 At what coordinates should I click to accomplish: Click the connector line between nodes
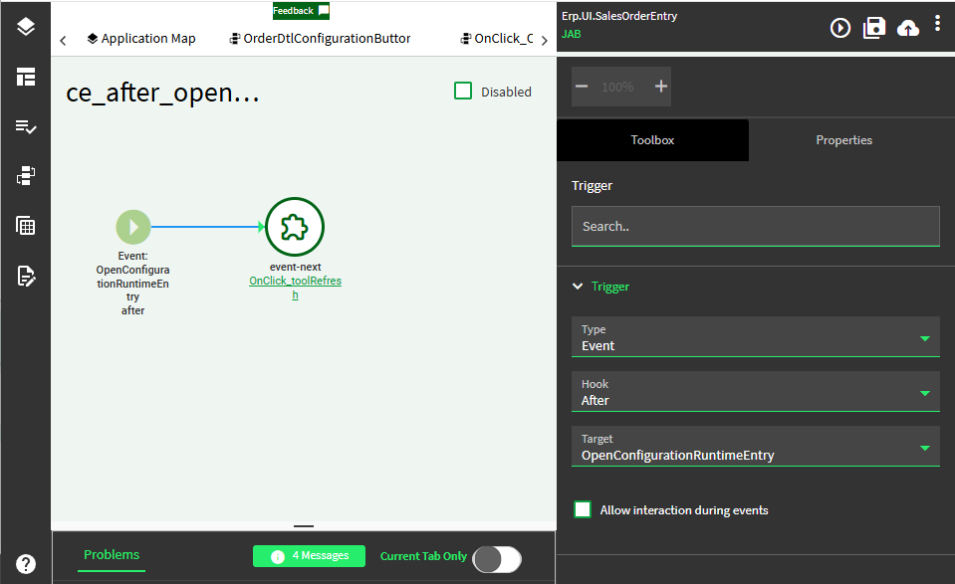click(206, 227)
